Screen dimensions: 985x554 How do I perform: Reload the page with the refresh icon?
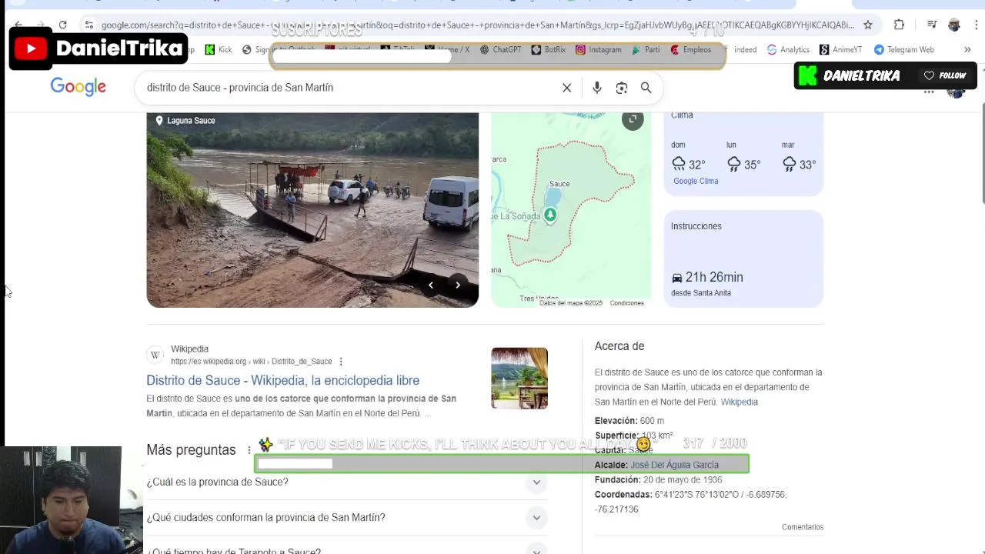coord(62,25)
